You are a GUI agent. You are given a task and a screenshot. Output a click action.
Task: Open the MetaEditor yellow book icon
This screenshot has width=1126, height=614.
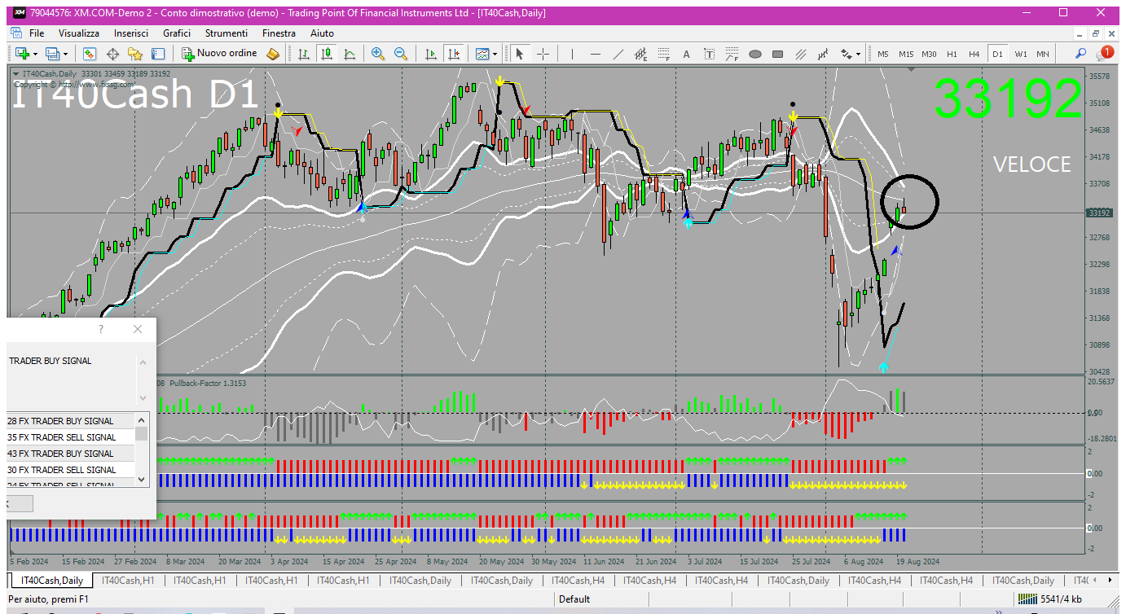coord(273,54)
